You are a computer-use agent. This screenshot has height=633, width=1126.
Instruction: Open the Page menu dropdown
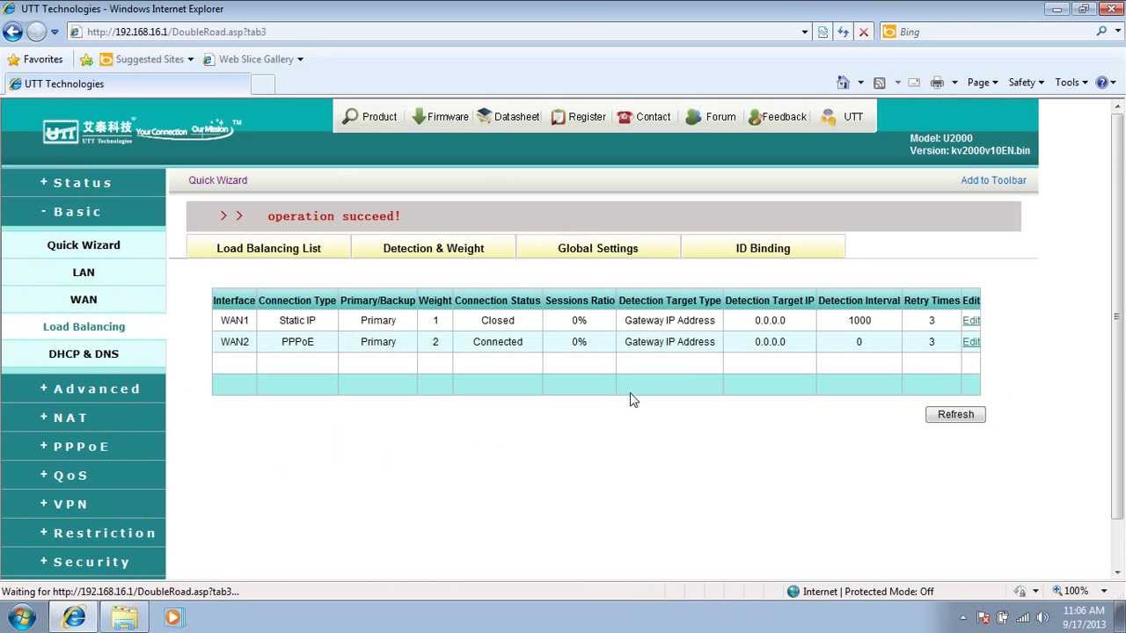click(x=983, y=82)
